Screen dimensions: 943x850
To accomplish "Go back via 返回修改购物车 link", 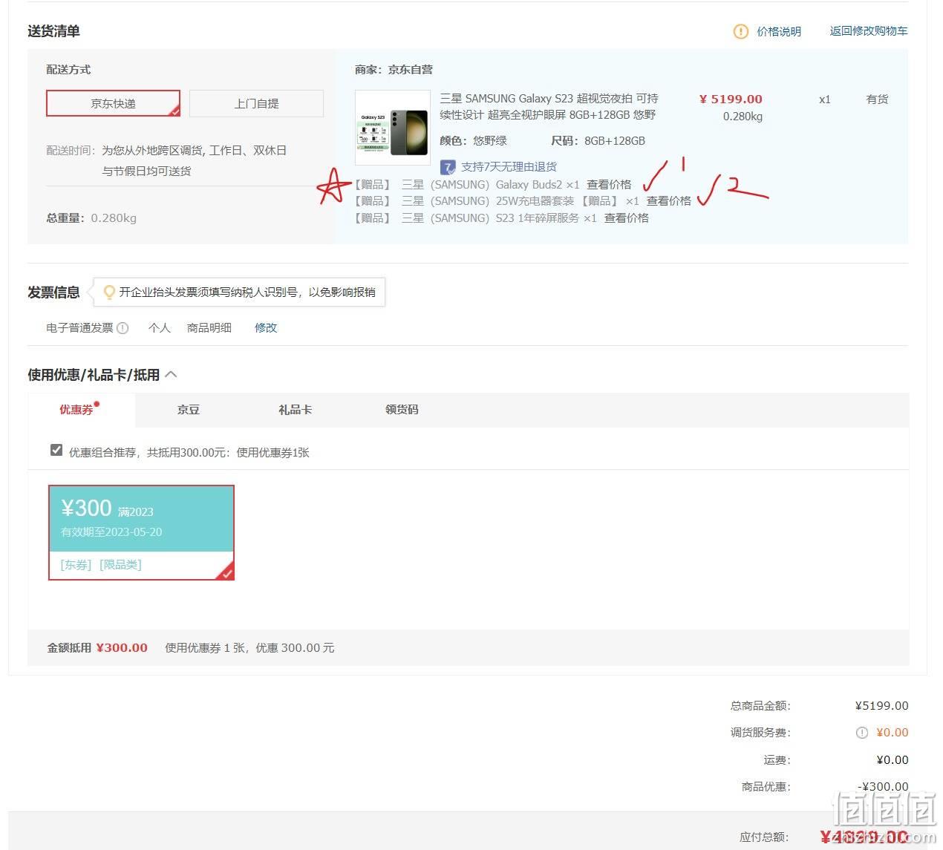I will (x=869, y=30).
